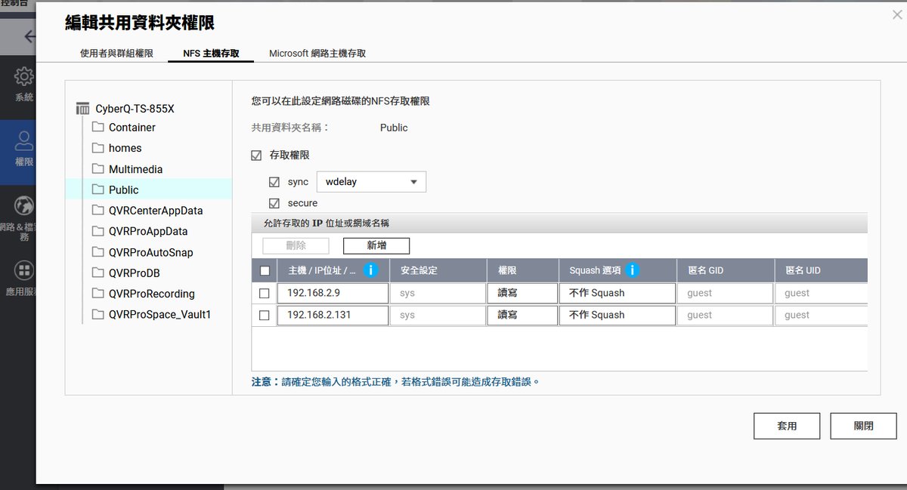Click info icon beside 主機 / IP位址 column

click(x=370, y=270)
